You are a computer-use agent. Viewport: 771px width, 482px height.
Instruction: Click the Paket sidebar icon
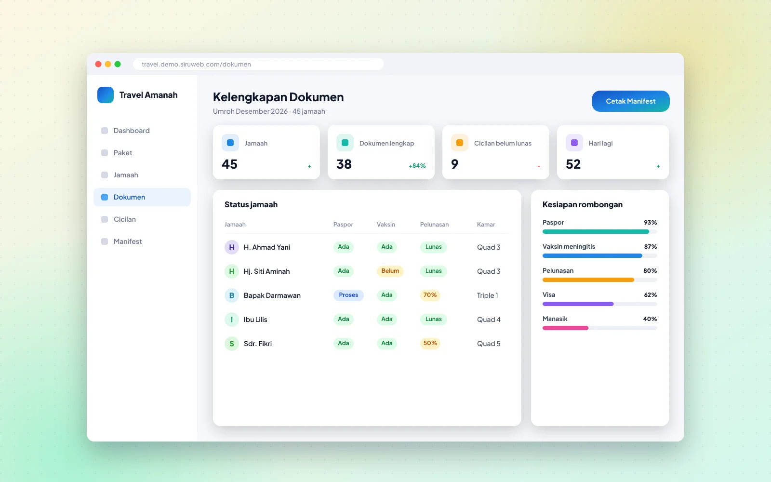105,153
